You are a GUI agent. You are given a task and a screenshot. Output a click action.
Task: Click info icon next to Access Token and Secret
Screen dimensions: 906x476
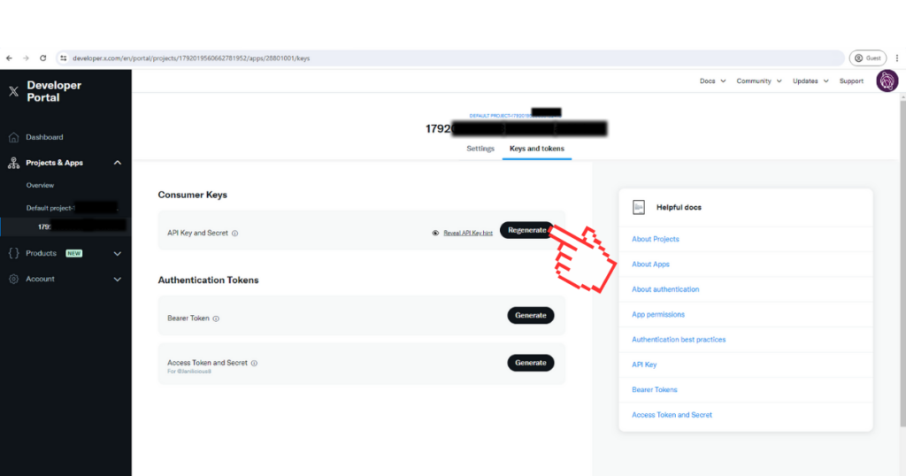(x=254, y=363)
